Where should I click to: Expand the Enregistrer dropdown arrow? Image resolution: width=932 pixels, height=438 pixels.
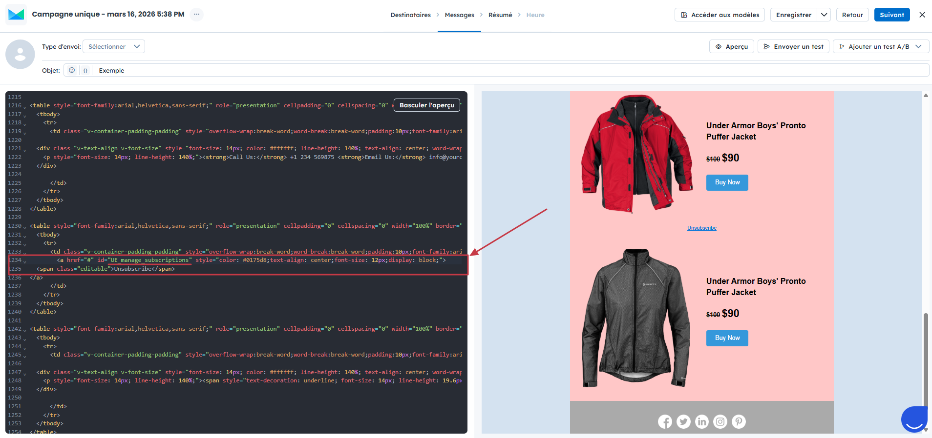click(824, 15)
